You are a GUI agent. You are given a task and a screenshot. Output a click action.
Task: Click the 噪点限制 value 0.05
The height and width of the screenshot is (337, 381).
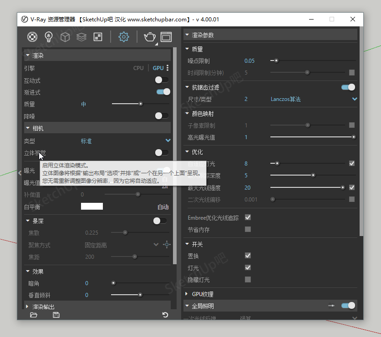[x=249, y=60]
